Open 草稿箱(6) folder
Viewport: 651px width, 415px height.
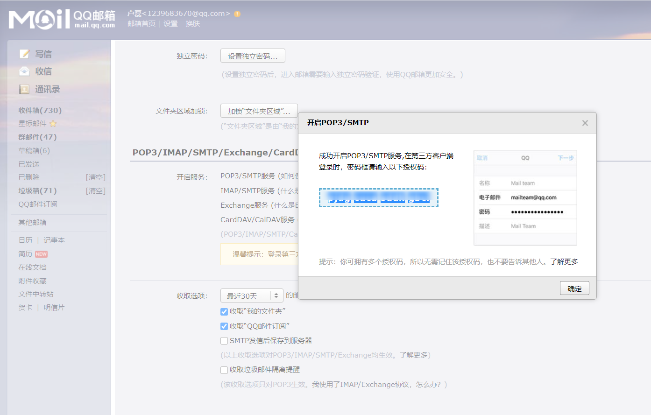click(34, 151)
